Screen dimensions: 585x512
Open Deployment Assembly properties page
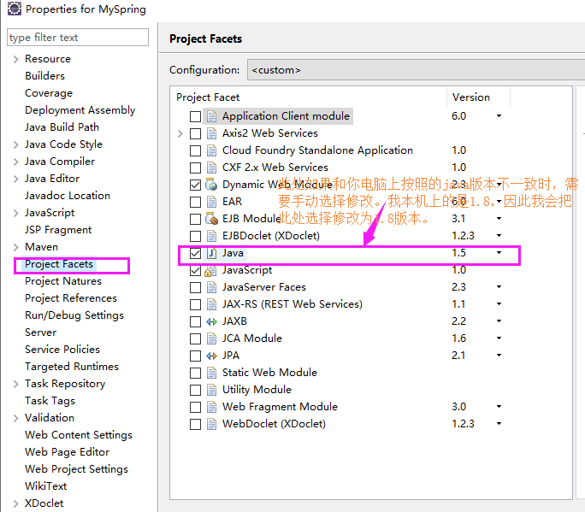[x=80, y=110]
